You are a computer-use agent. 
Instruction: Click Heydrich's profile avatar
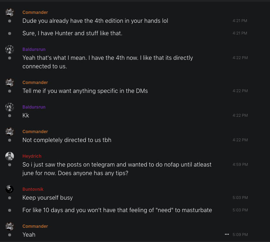click(x=10, y=156)
